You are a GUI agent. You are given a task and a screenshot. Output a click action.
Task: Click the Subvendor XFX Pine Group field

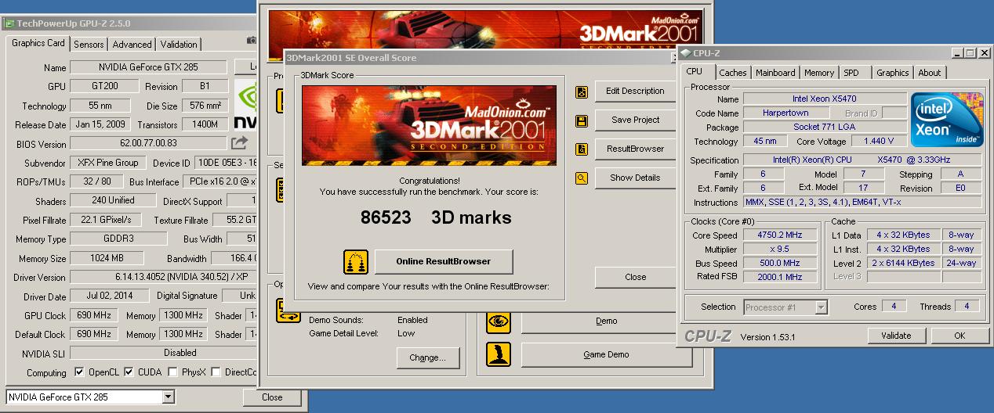pos(108,163)
